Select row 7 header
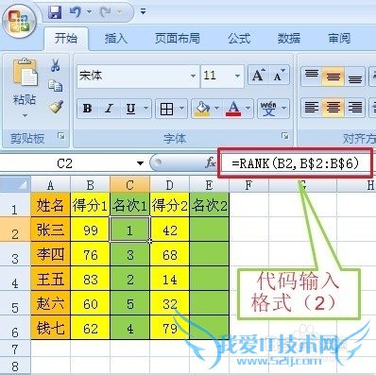Screen dimensions: 376x375 click(x=15, y=349)
